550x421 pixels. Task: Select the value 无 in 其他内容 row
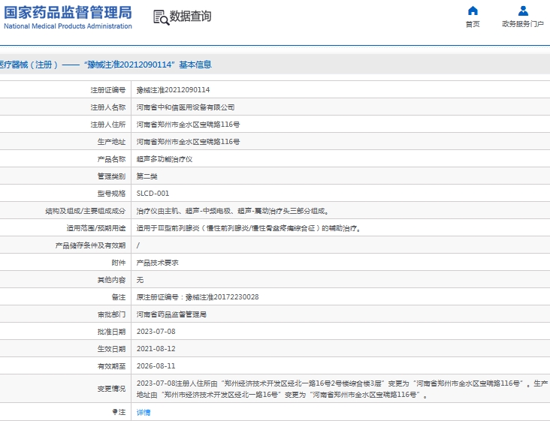(x=140, y=280)
